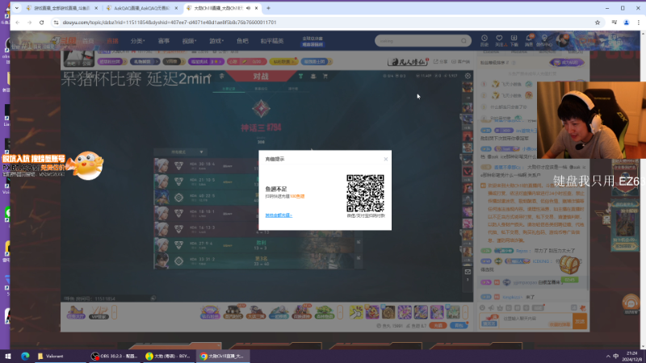Click the payment QR code image
The height and width of the screenshot is (363, 646).
pyautogui.click(x=365, y=194)
